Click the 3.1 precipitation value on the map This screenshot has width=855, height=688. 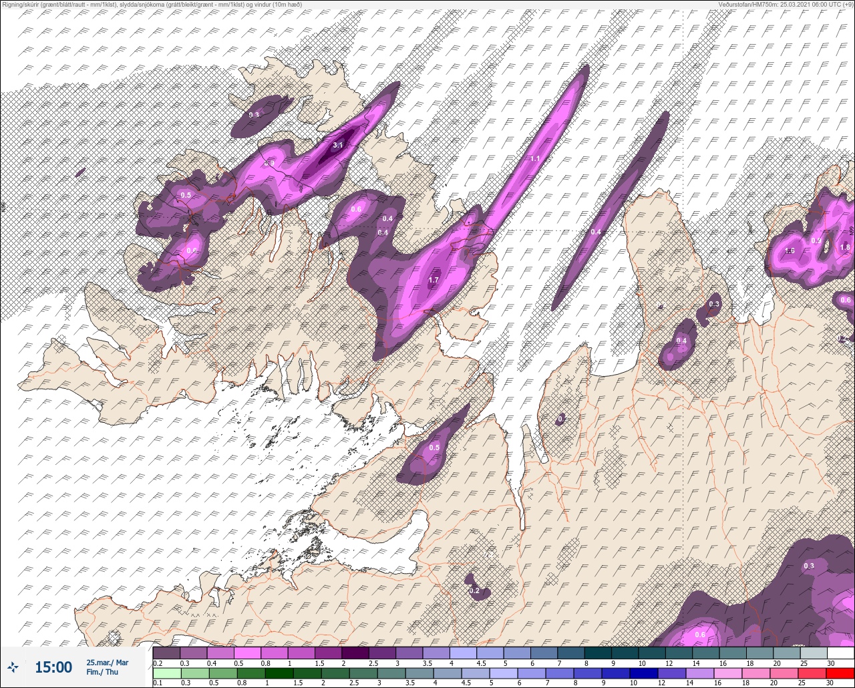click(338, 145)
